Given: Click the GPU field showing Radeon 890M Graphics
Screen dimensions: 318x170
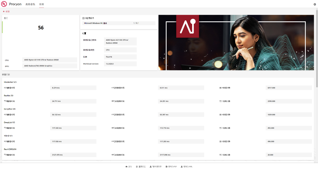Looking at the screenshot, I should [50, 66].
